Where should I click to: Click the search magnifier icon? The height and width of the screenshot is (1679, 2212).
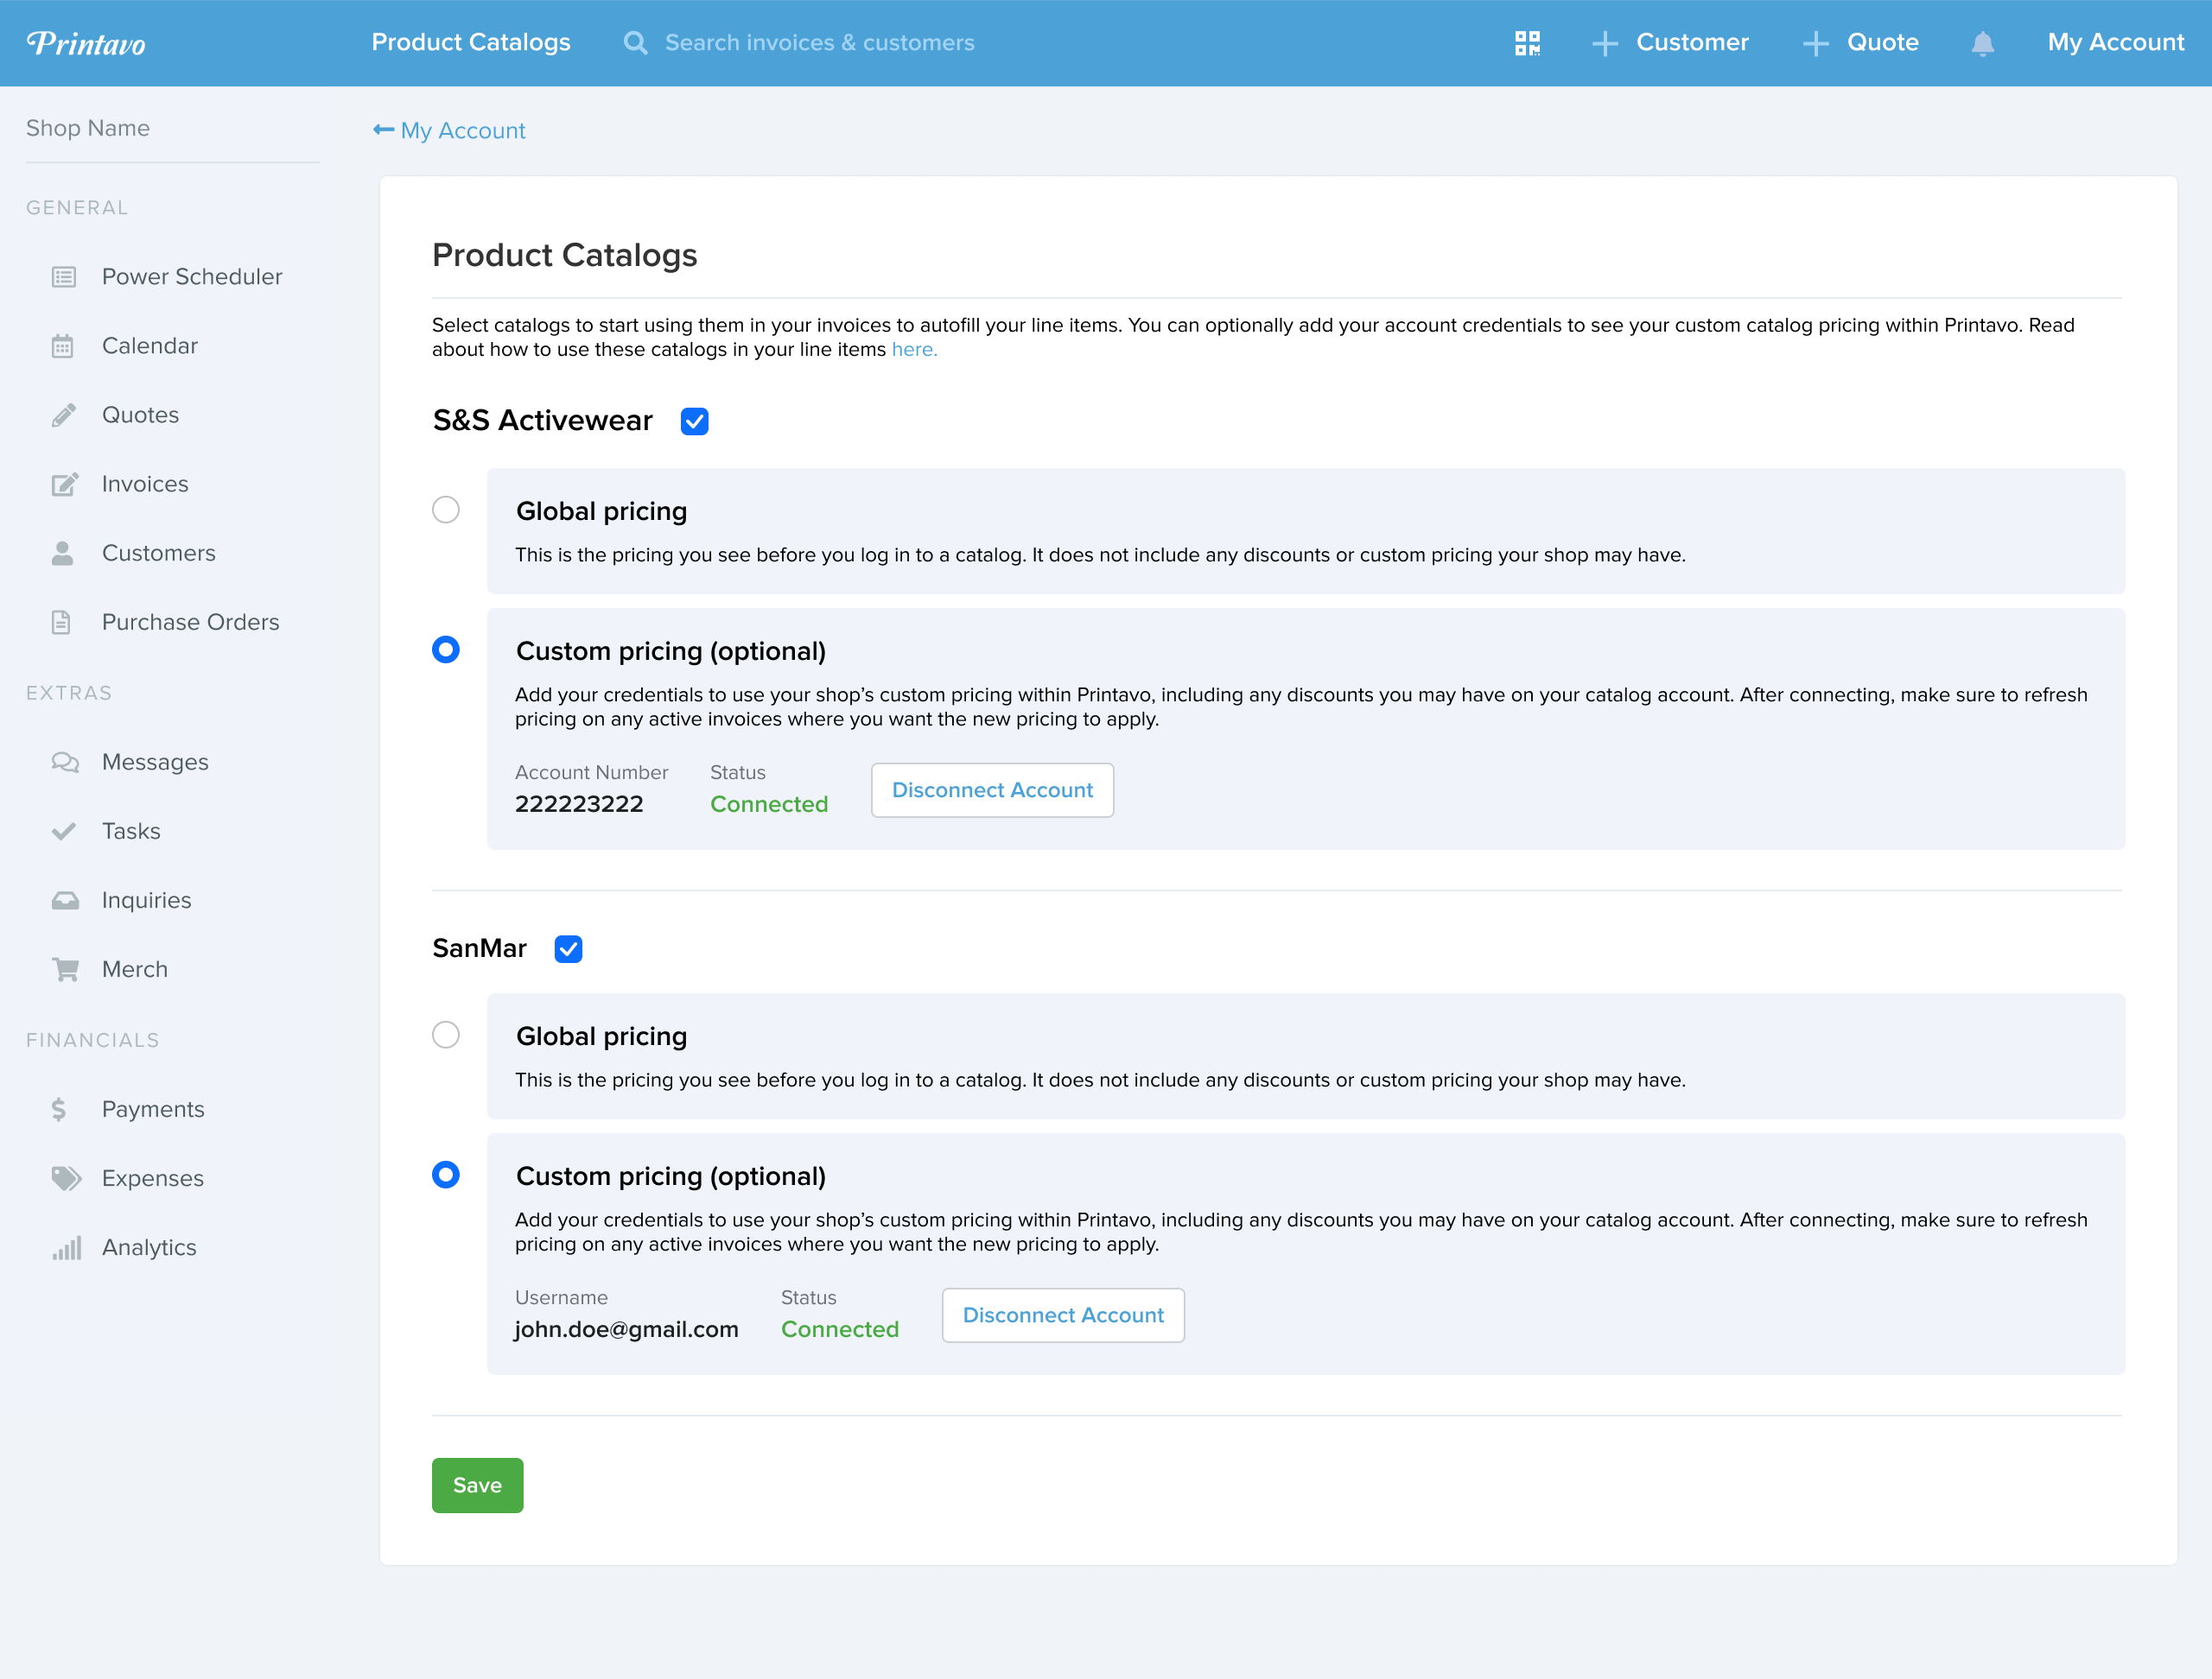point(635,43)
